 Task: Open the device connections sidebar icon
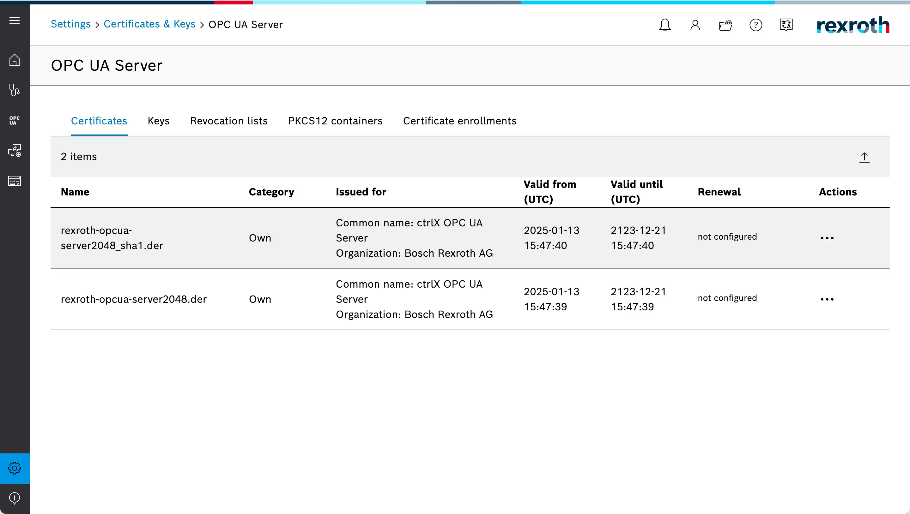click(15, 151)
